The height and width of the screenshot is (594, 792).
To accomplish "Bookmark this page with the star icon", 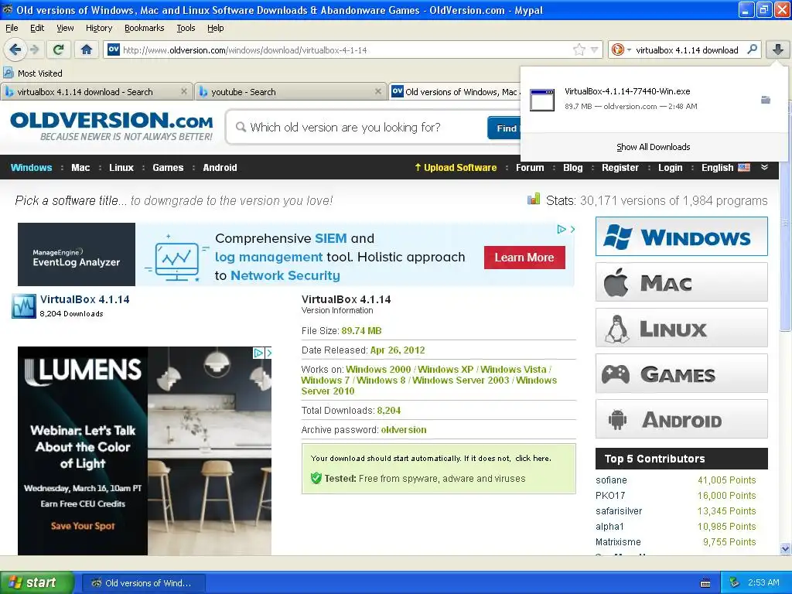I will point(579,49).
